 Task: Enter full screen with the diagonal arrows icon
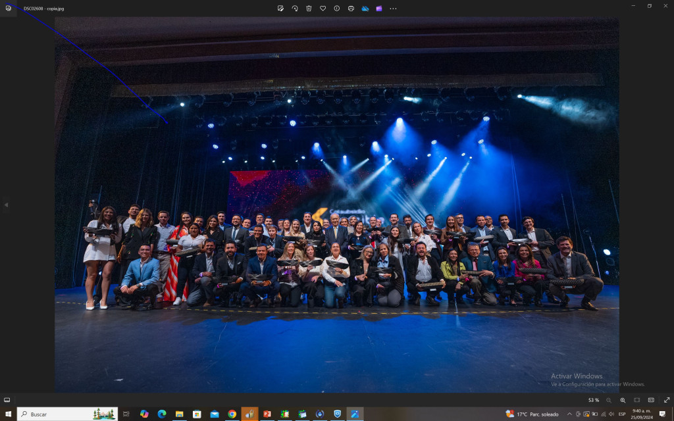click(666, 400)
